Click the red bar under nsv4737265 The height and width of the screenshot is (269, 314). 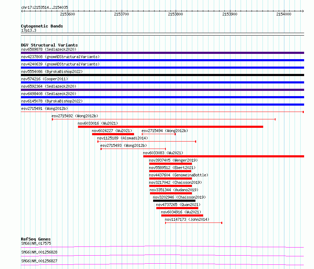(177, 208)
